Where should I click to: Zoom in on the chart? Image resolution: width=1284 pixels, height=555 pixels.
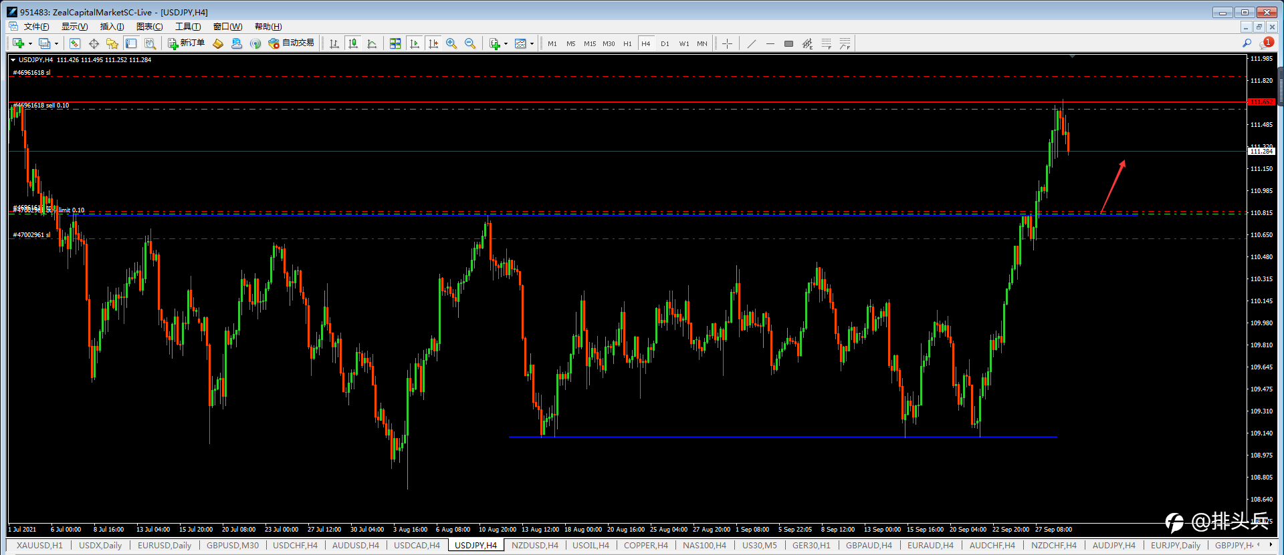pyautogui.click(x=451, y=43)
